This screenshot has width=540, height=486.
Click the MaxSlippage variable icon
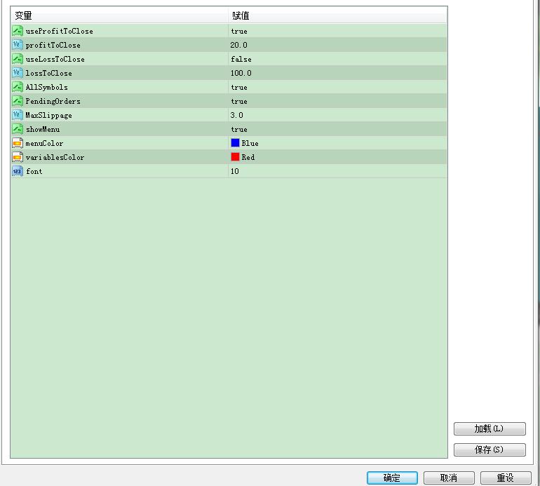[18, 115]
